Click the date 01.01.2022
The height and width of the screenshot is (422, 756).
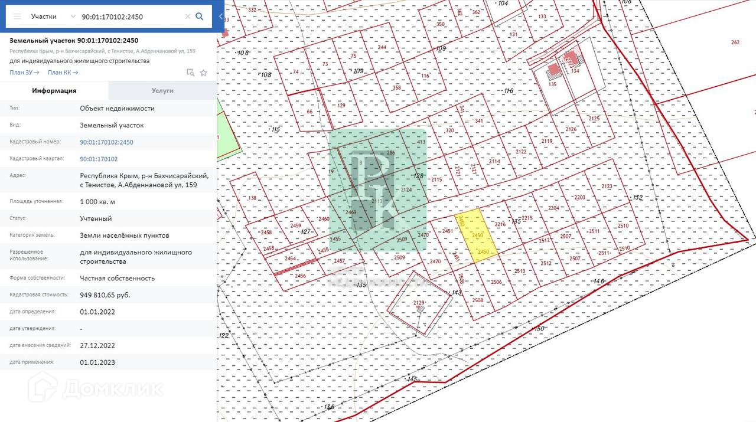[x=97, y=312]
